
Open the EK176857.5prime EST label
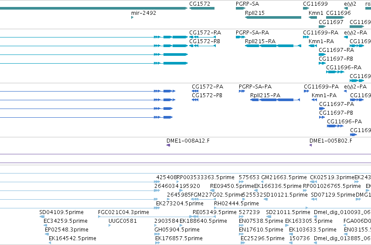[x=179, y=238]
